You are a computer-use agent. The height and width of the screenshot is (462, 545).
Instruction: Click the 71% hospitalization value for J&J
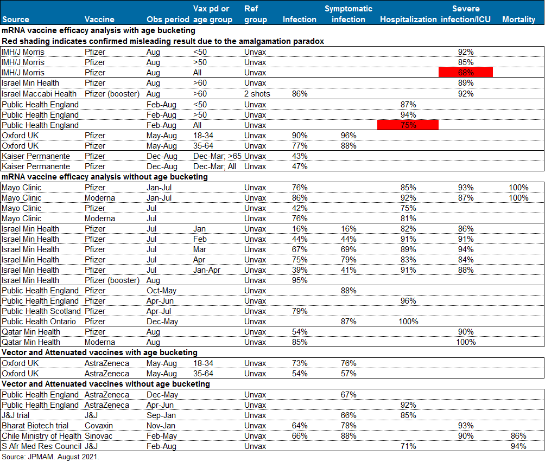(x=408, y=446)
